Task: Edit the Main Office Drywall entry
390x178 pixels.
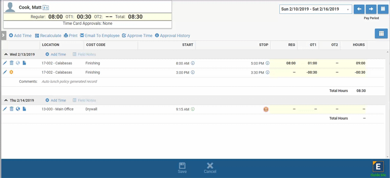Action: (x=5, y=109)
